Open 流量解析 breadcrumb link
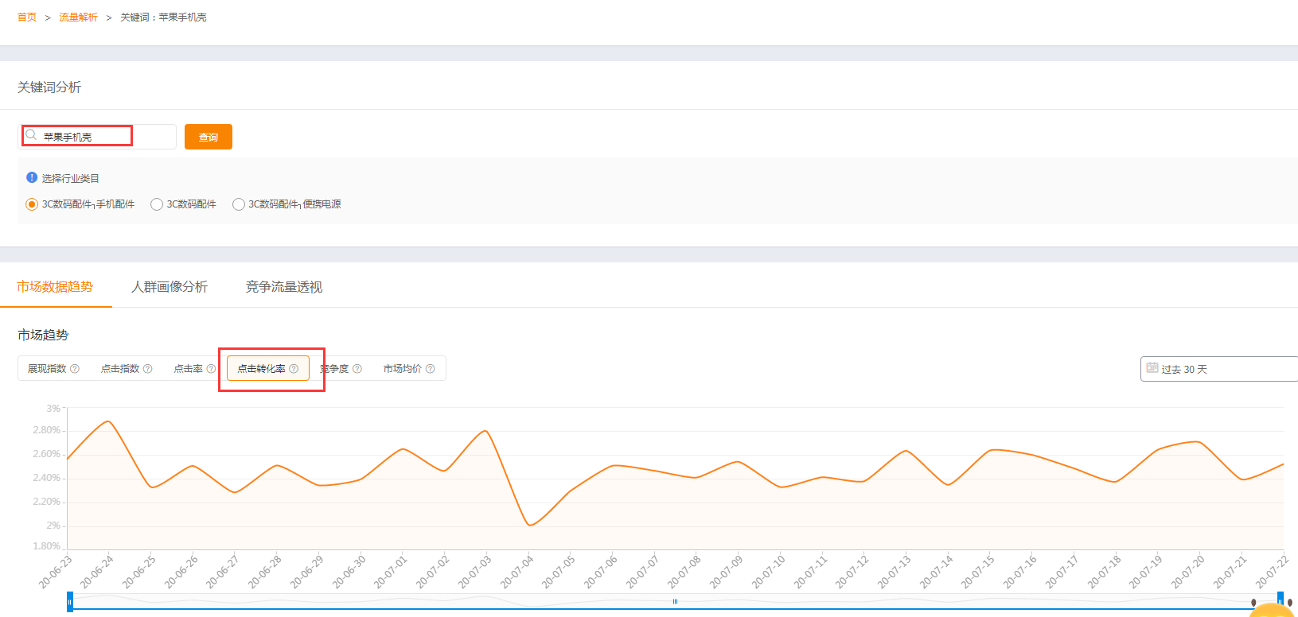1298x617 pixels. coord(78,17)
